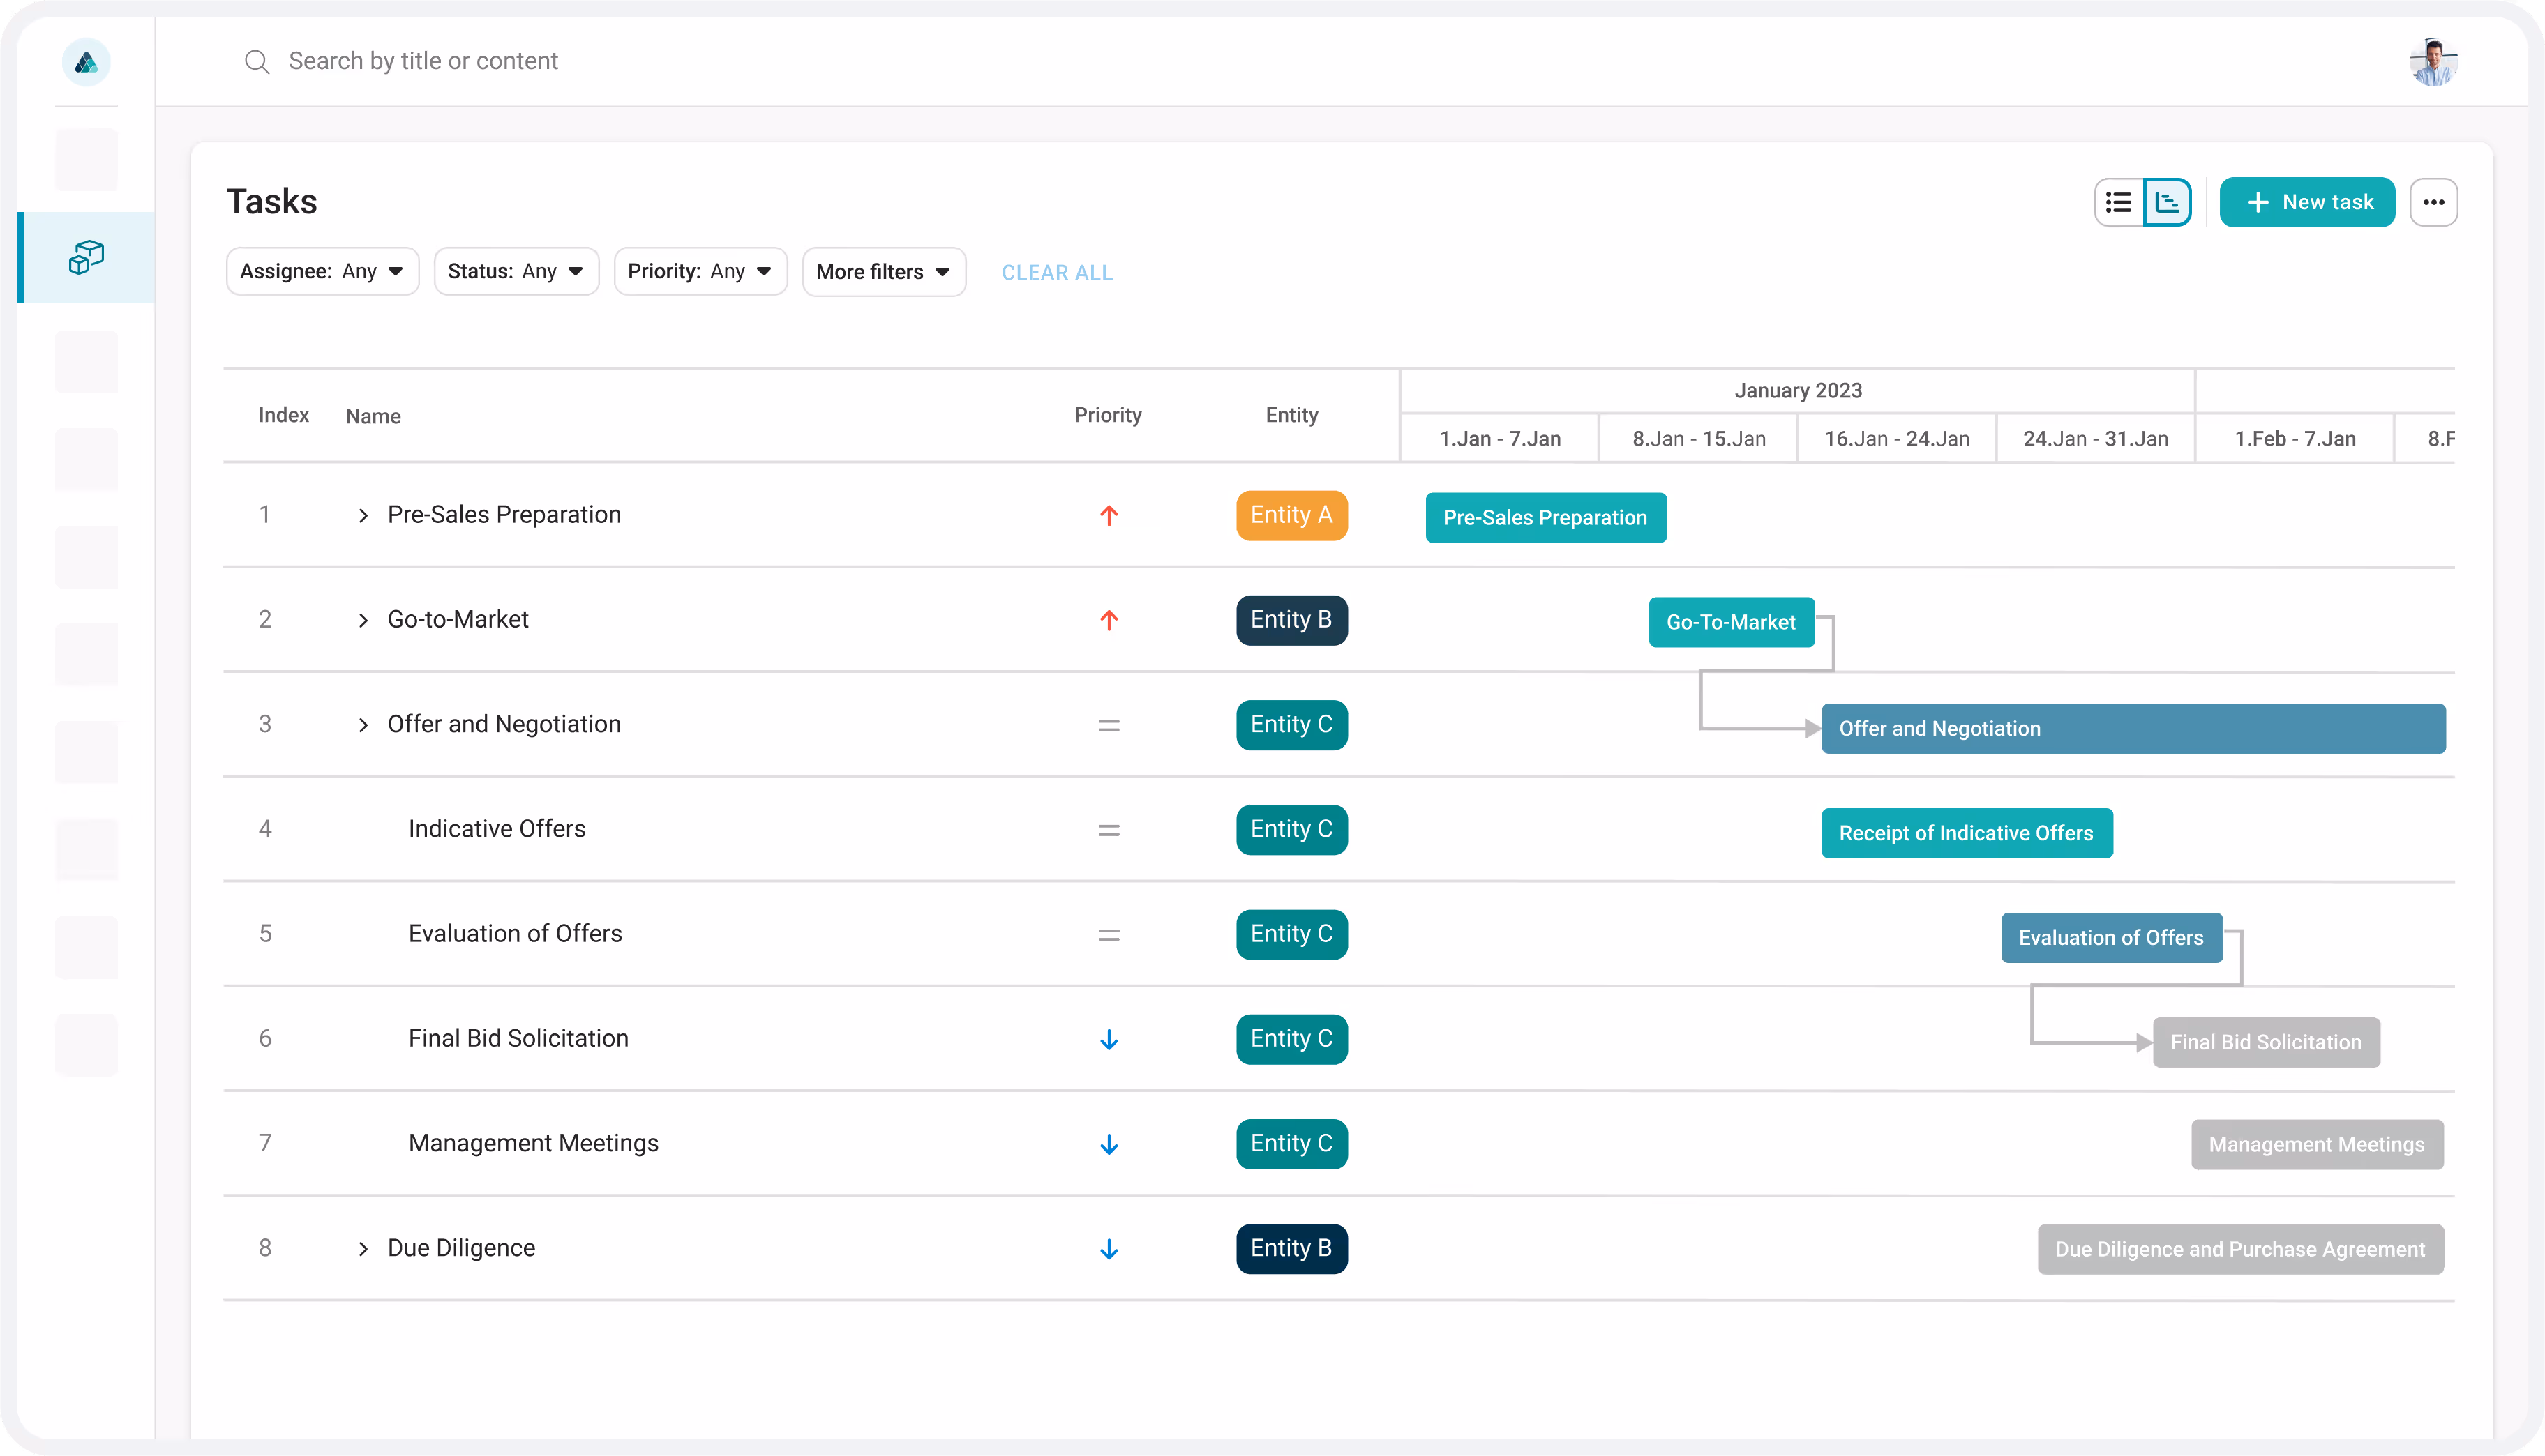
Task: Switch to Gantt chart view
Action: (2167, 202)
